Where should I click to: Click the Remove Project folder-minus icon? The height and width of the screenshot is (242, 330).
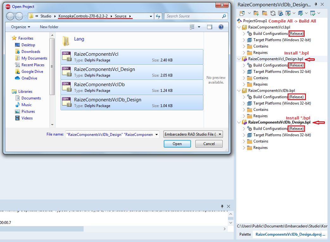point(264,13)
